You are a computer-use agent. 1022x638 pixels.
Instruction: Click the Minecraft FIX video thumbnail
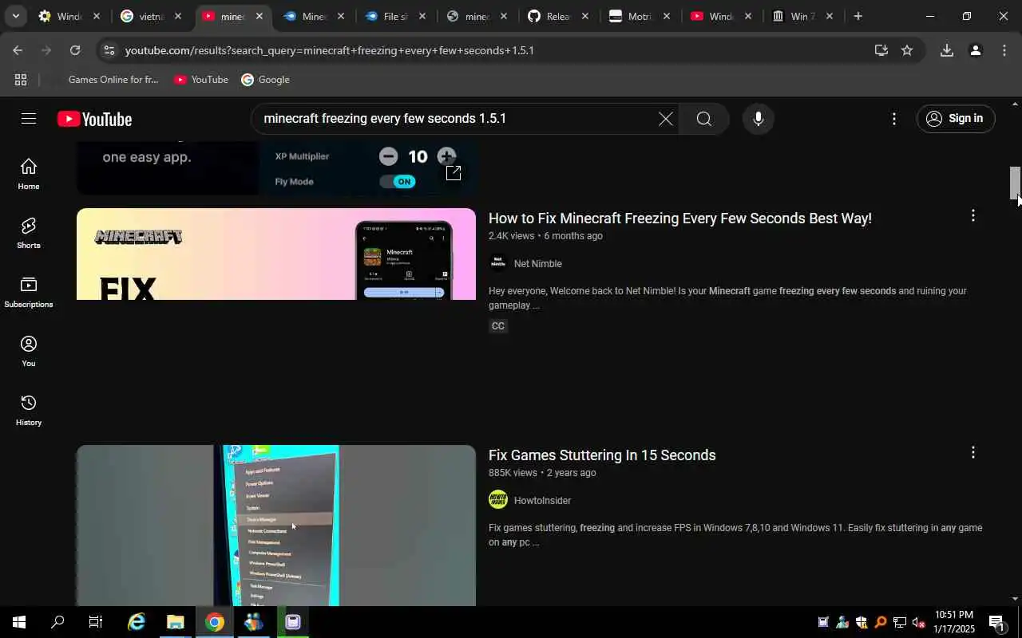click(x=276, y=254)
